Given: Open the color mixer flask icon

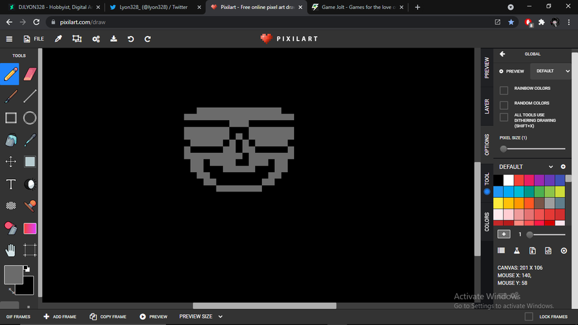Looking at the screenshot, I should click(x=517, y=250).
